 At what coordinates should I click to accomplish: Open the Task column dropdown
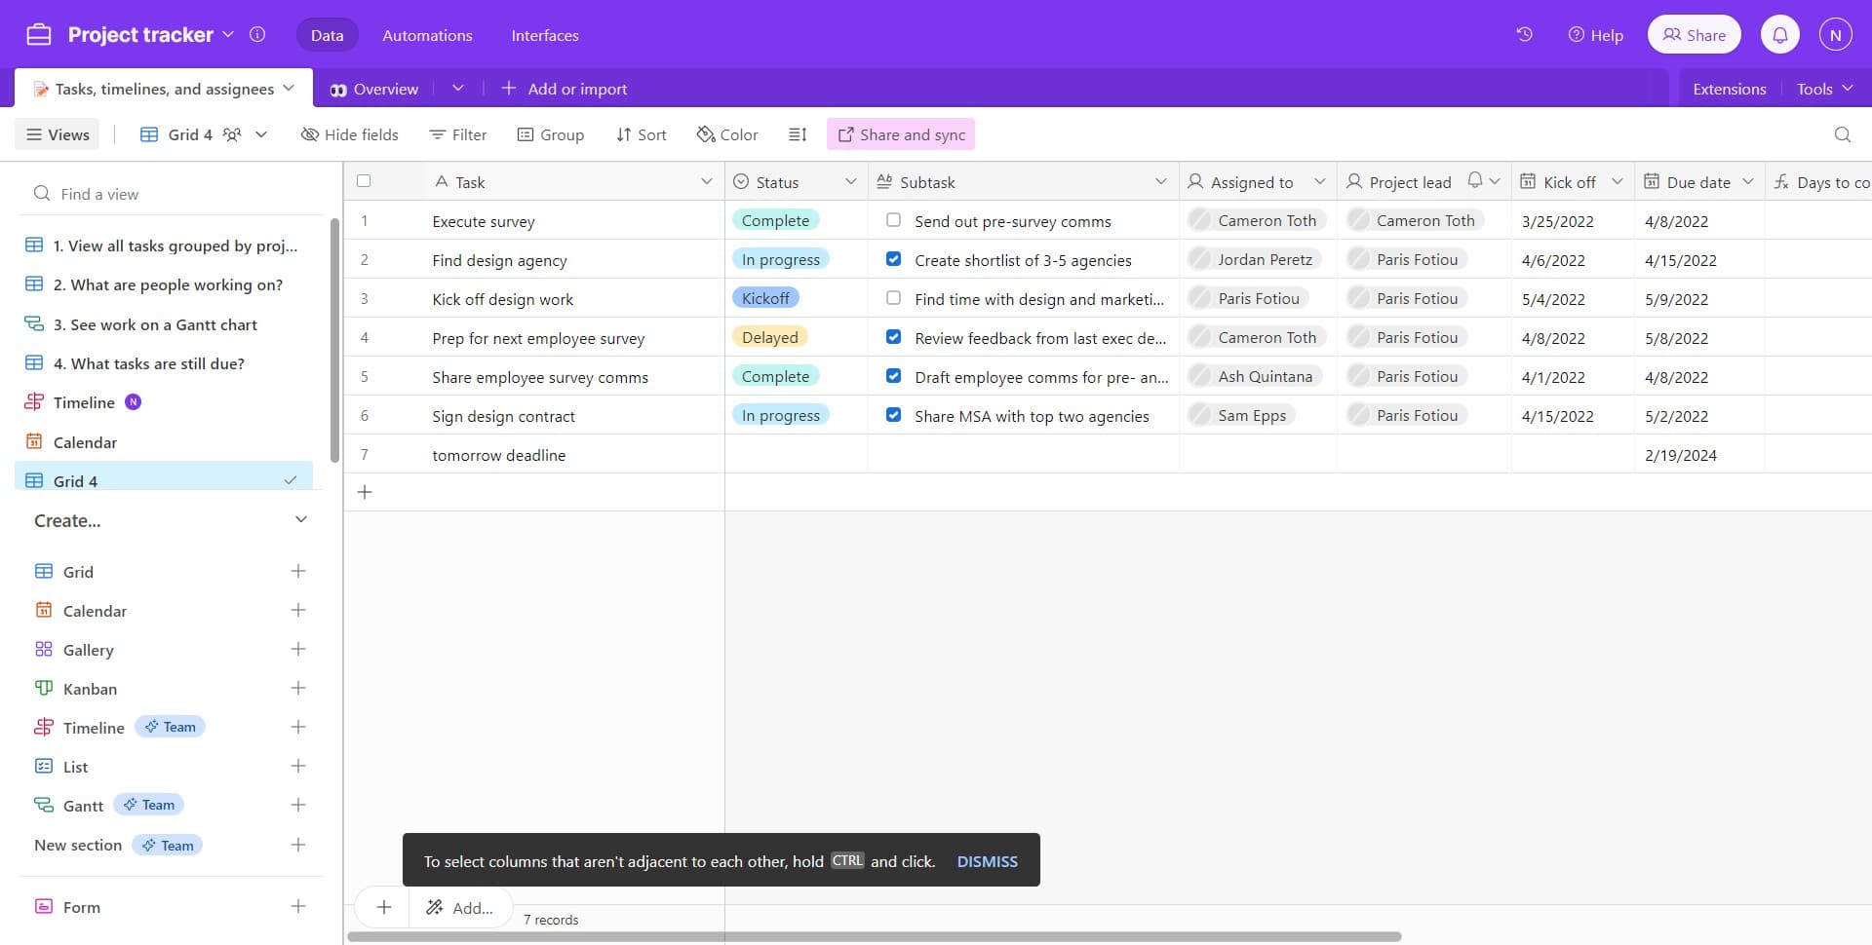[x=707, y=181]
